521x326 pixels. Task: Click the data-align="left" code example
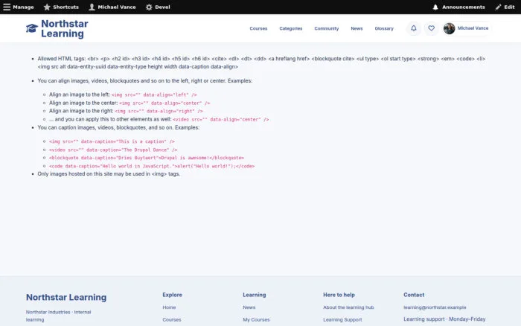154,95
